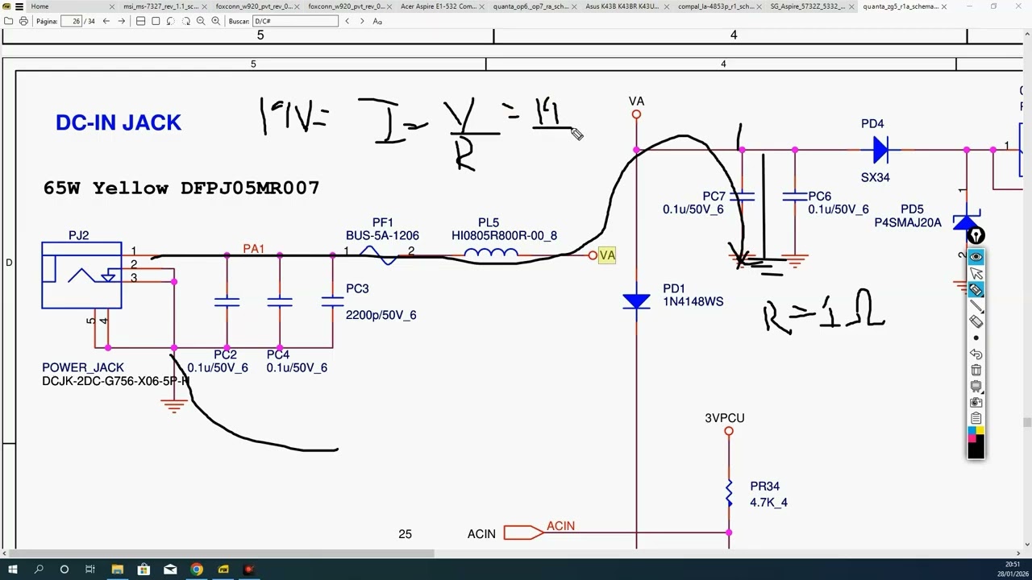Click the pen nib icon atop annotation toolbar
1032x580 pixels.
point(976,236)
